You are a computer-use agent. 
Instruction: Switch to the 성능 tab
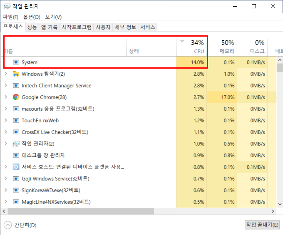[x=32, y=27]
